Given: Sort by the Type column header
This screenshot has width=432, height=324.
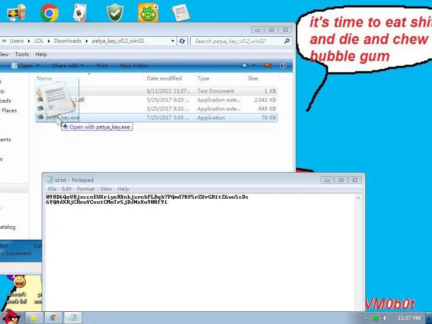Looking at the screenshot, I should click(x=219, y=78).
